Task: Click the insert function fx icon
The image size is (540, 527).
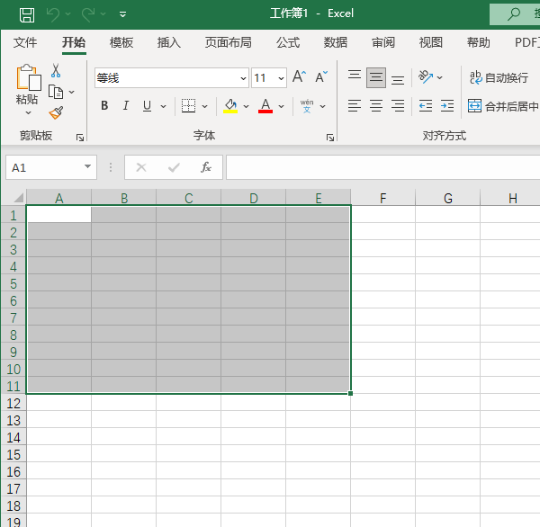Action: (x=206, y=167)
